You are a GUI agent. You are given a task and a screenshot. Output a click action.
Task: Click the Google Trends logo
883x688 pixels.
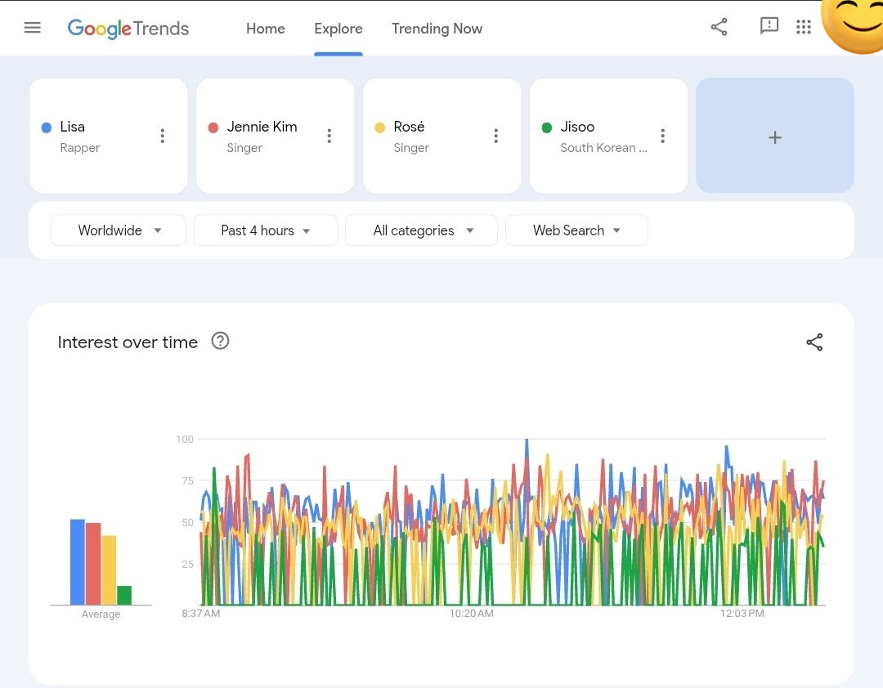click(x=128, y=28)
